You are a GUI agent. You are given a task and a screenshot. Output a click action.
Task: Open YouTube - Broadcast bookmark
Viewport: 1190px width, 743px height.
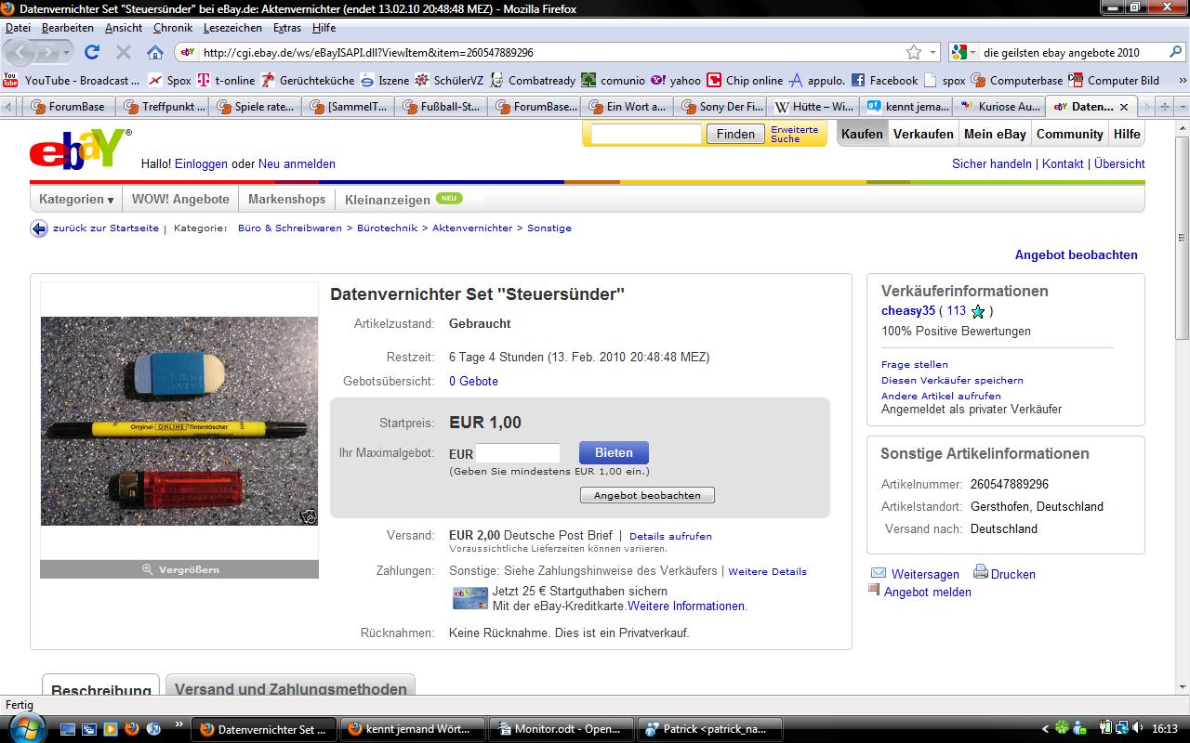tap(72, 80)
